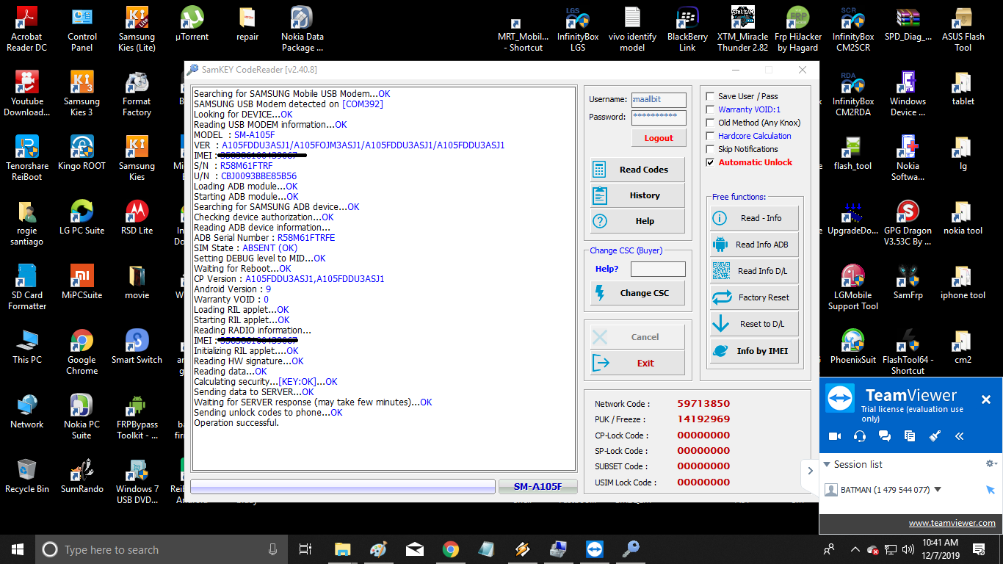Click Read Info D/L button
The width and height of the screenshot is (1003, 564).
coord(754,271)
